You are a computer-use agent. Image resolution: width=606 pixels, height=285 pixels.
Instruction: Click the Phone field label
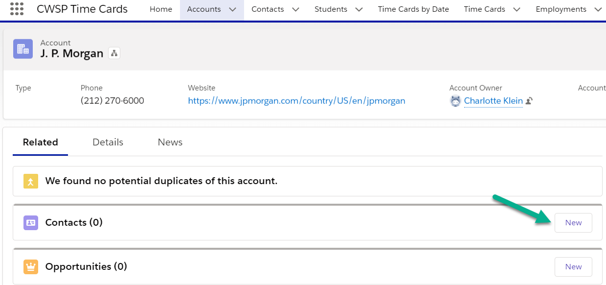pos(91,88)
